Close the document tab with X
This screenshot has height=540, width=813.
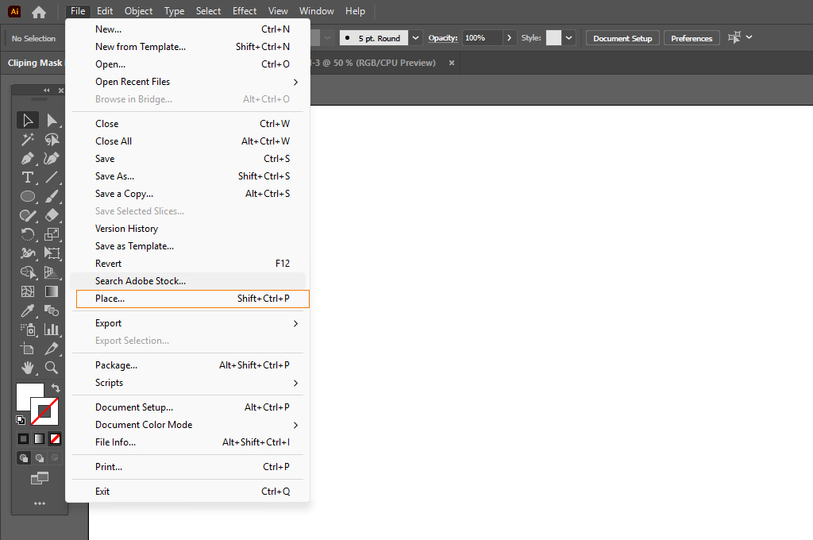pos(452,63)
